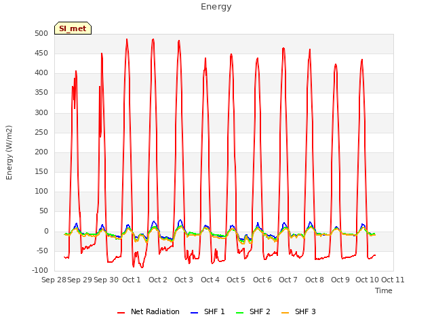Click the Oct 4 x-axis tick label

point(210,280)
